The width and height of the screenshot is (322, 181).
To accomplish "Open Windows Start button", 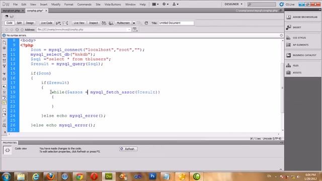I will [6, 176].
